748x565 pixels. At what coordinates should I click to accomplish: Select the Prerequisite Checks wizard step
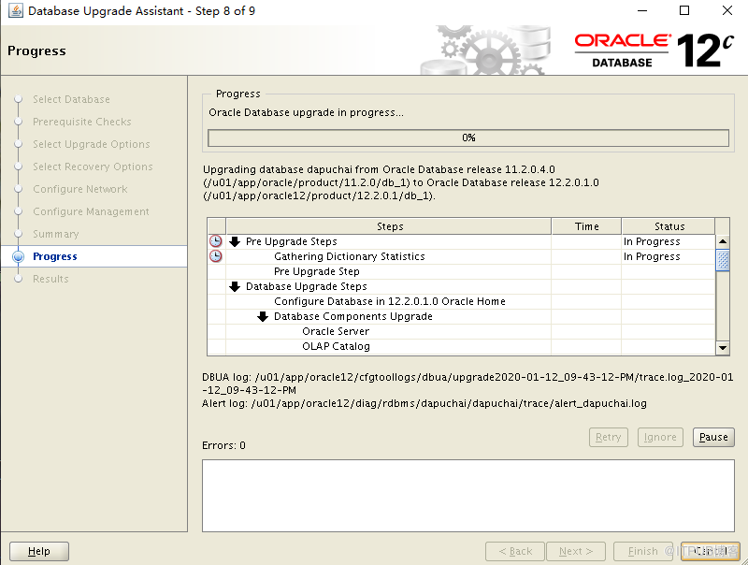click(x=82, y=122)
